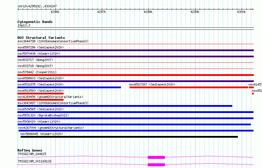The width and height of the screenshot is (262, 168).
Task: Click the chr19:4295192..4300247 coordinate label
Action: pos(37,6)
